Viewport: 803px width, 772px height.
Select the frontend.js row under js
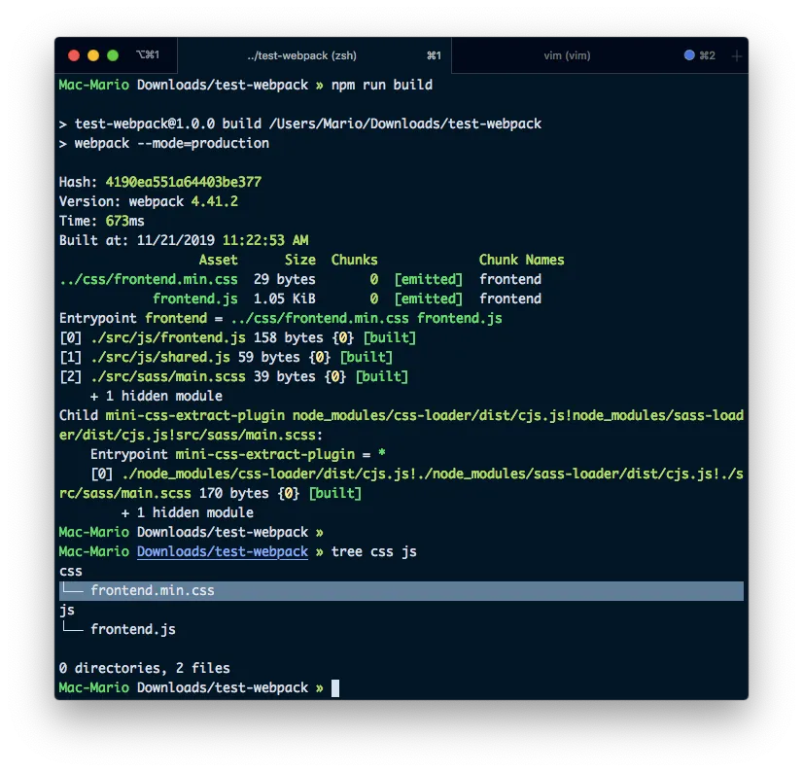pyautogui.click(x=132, y=630)
